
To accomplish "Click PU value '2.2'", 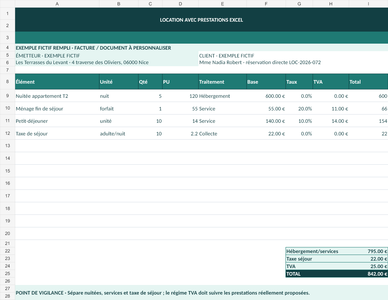I will click(x=180, y=133).
